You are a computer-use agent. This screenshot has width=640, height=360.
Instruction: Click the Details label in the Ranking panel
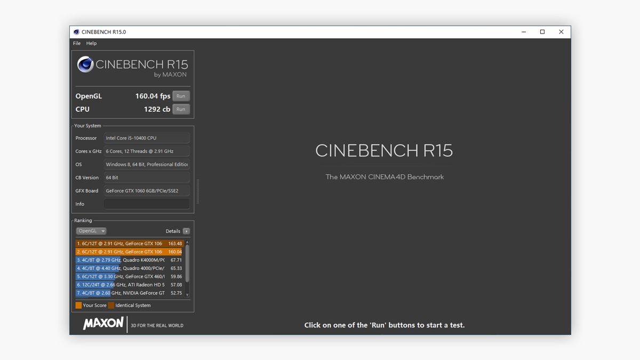(x=173, y=231)
